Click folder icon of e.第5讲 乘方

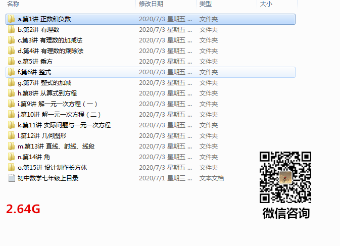11,62
